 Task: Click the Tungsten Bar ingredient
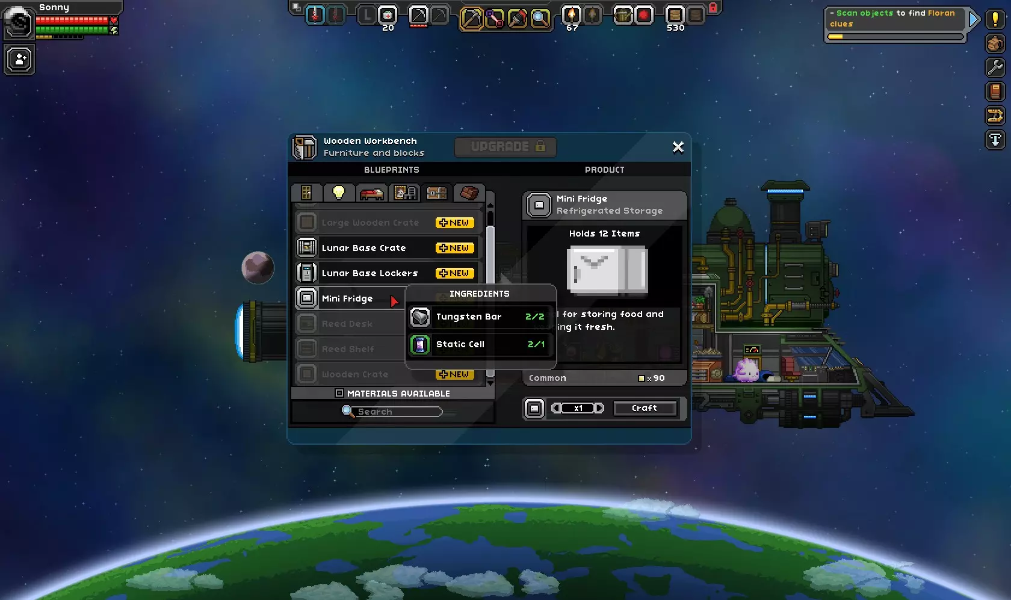(480, 317)
